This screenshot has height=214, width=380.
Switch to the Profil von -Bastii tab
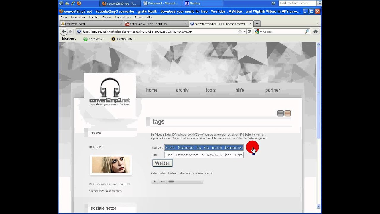91,24
